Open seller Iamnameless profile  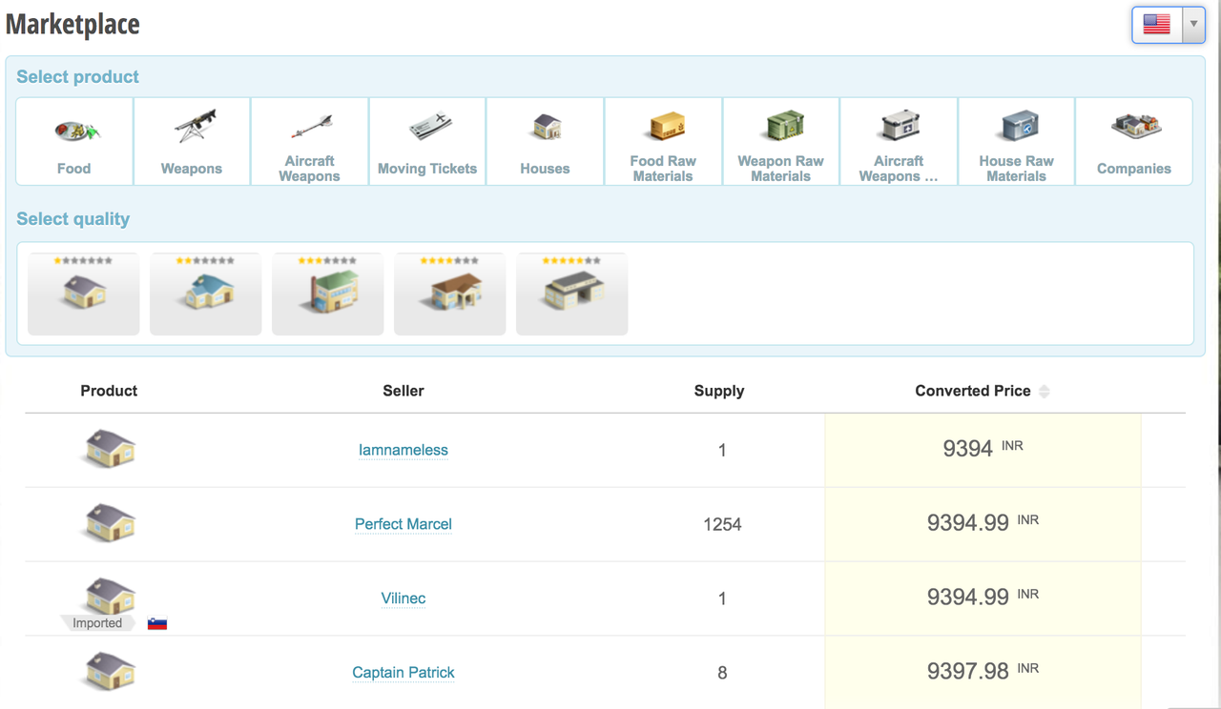(404, 450)
